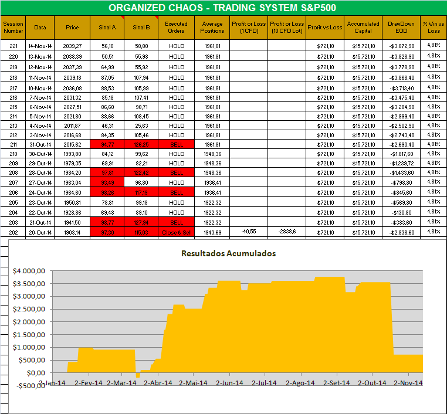Click the 2-Ago-14 axis label
This screenshot has height=414, width=447.
tap(300, 383)
